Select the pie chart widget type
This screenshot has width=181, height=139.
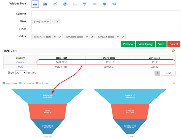(65, 4)
